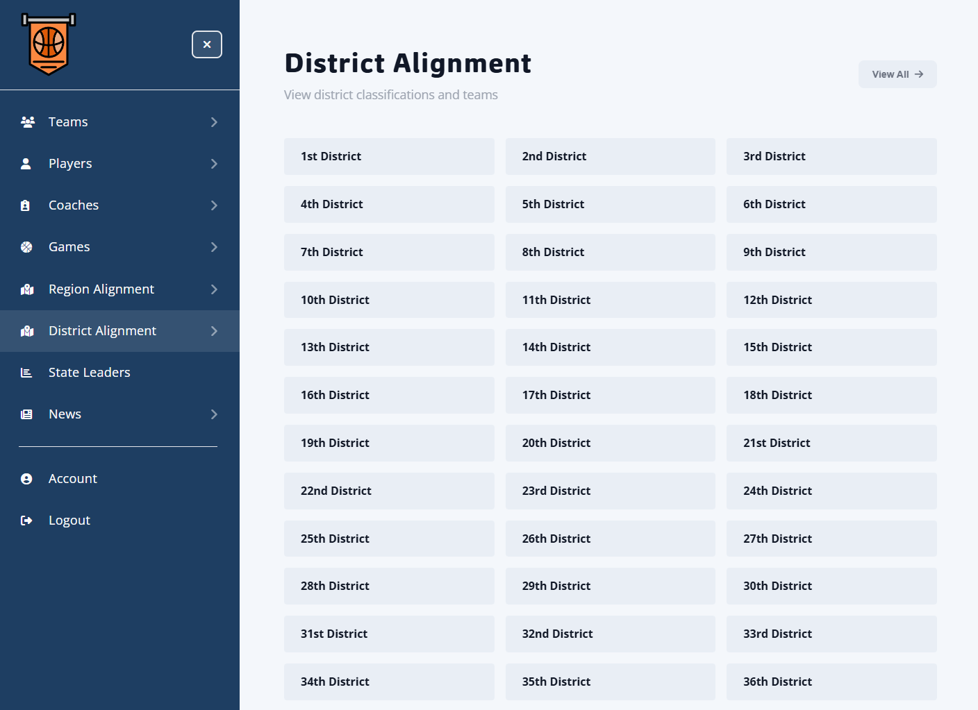Screen dimensions: 978x710
Task: Open the District Alignment menu item
Action: (x=103, y=331)
